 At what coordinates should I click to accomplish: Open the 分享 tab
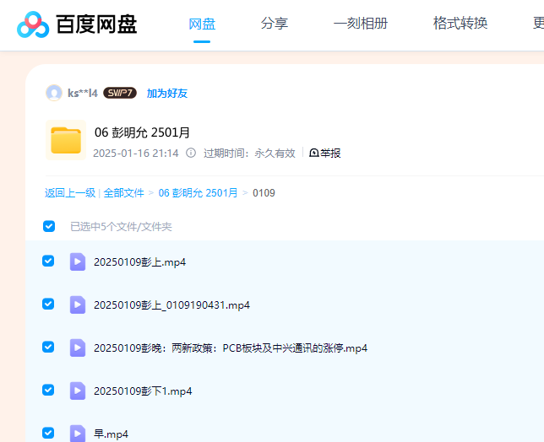275,24
